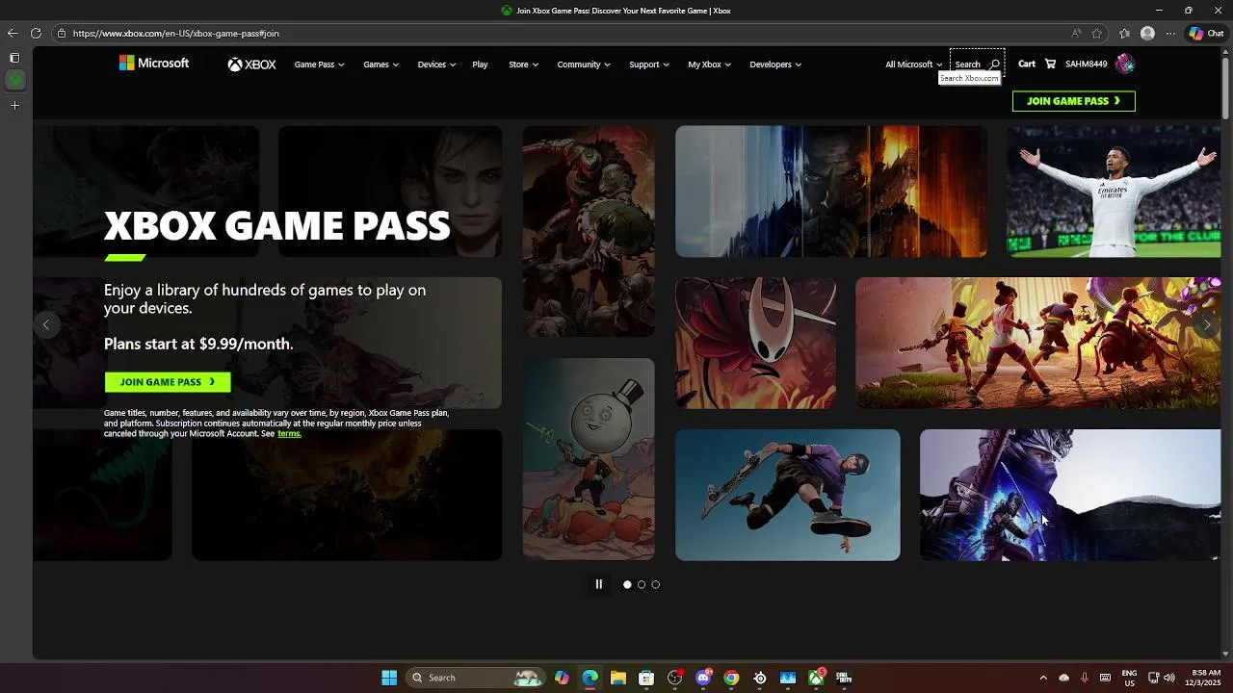Click the Cart text link

pyautogui.click(x=1027, y=64)
